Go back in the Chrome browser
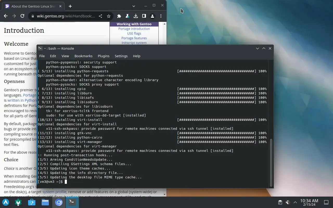This screenshot has height=208, width=333. [6, 16]
